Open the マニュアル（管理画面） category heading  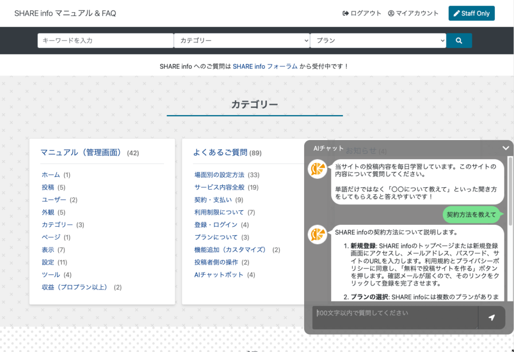click(81, 152)
